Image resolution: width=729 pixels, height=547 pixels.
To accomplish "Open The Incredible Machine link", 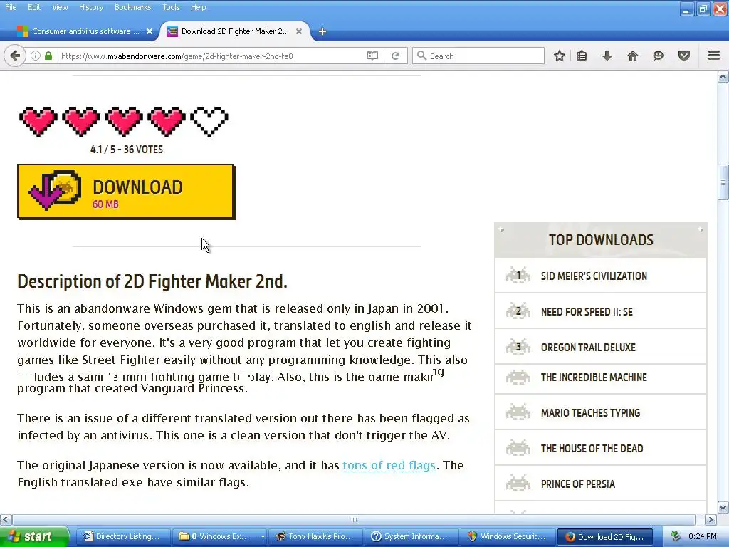I will coord(601,377).
